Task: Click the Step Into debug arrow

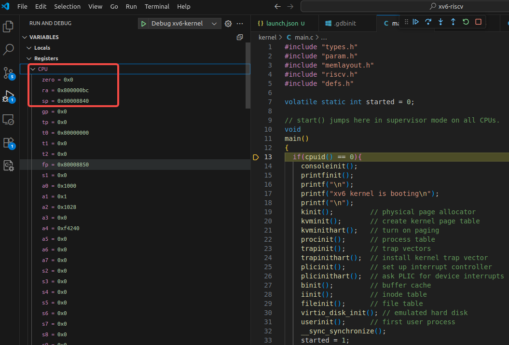Action: click(x=440, y=22)
